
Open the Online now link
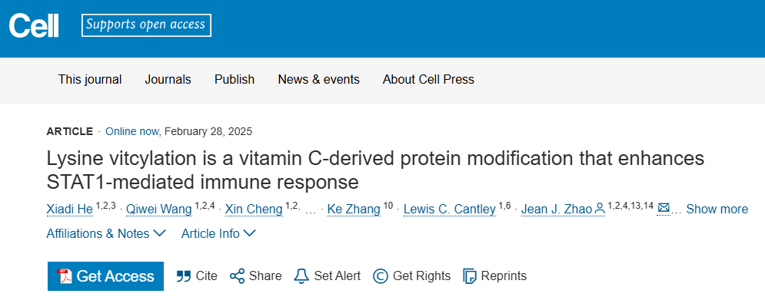131,131
